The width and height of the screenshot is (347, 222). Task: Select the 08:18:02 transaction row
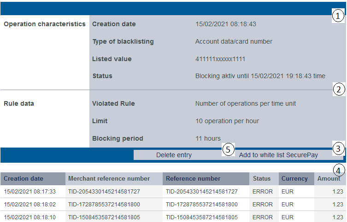click(x=29, y=205)
